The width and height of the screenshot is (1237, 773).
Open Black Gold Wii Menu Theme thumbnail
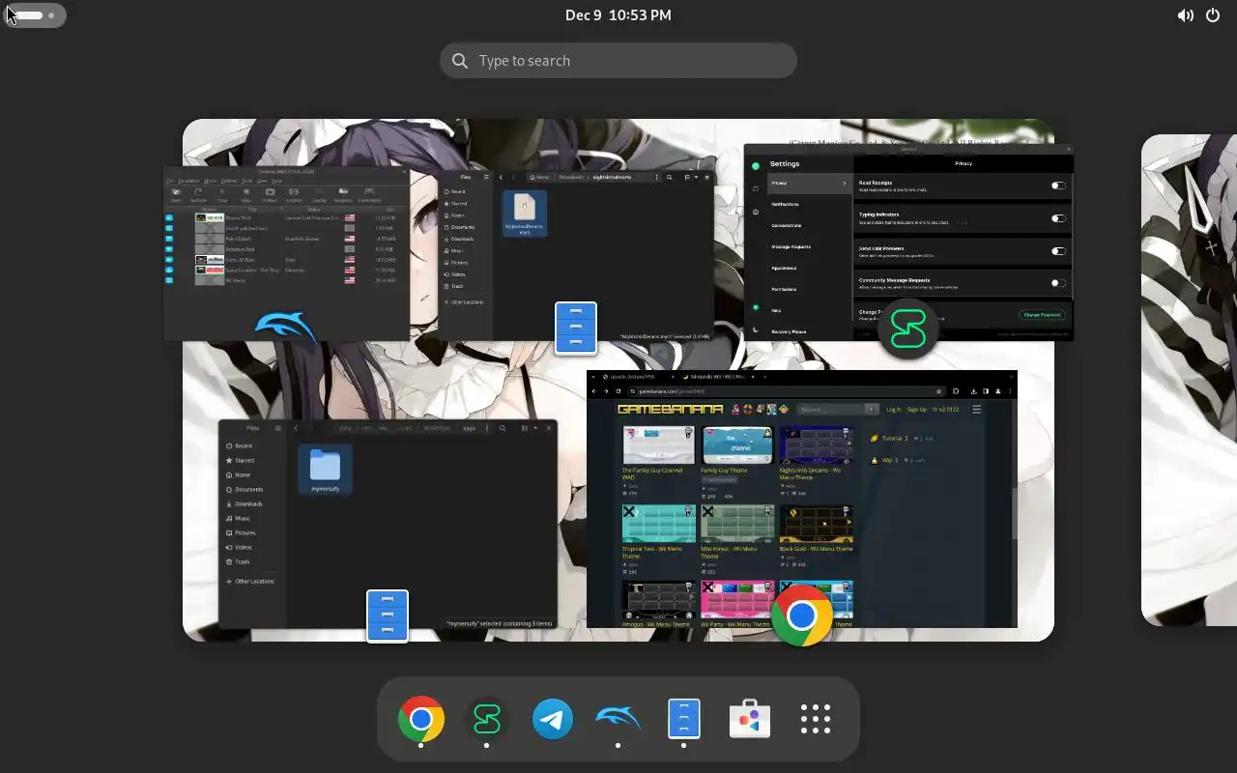point(816,524)
